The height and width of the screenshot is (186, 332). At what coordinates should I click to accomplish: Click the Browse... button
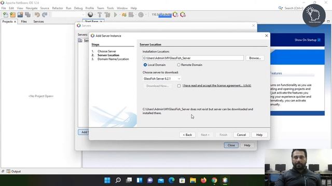pos(255,58)
